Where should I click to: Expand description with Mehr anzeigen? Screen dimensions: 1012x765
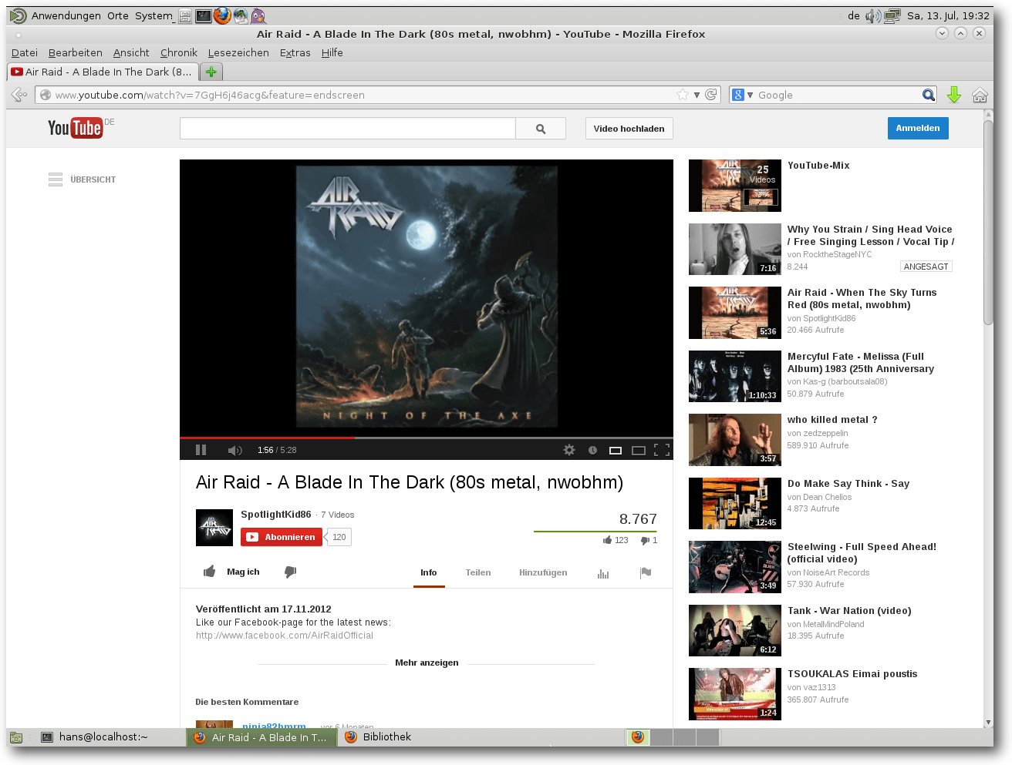click(x=427, y=663)
